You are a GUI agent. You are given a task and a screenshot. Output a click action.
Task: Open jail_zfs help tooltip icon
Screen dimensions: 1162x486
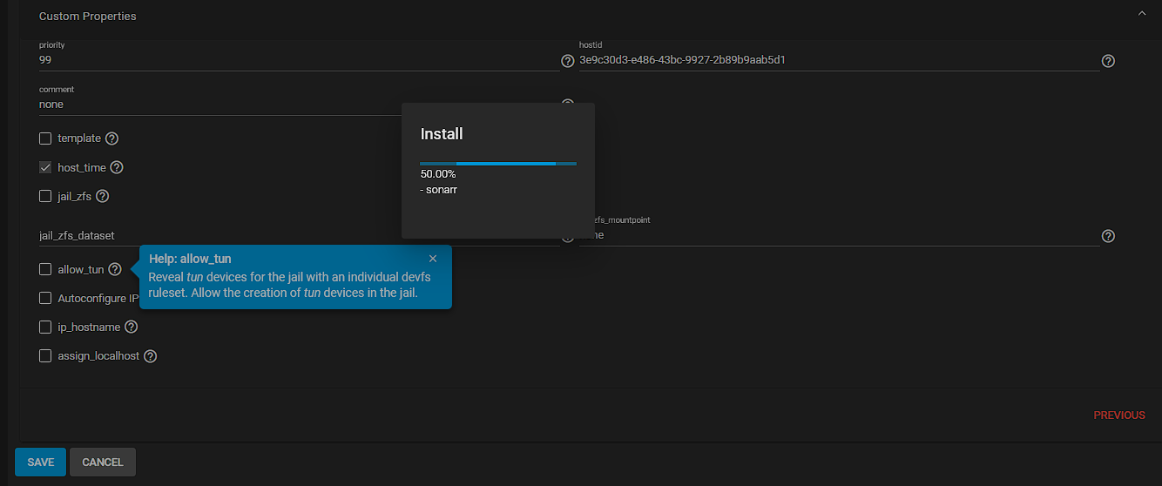tap(102, 197)
